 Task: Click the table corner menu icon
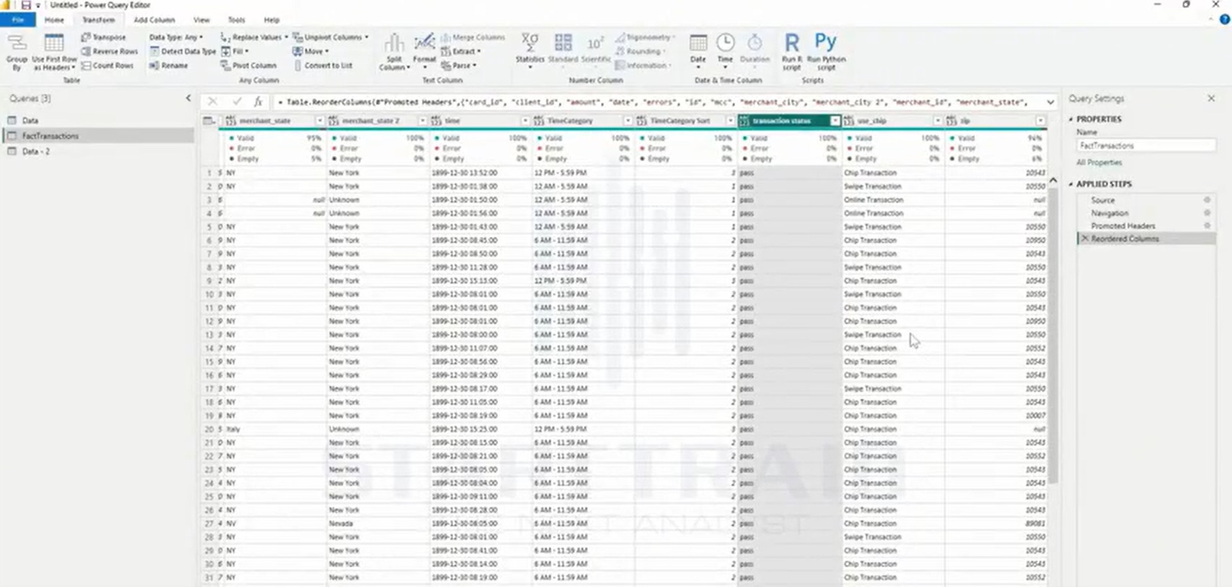208,121
